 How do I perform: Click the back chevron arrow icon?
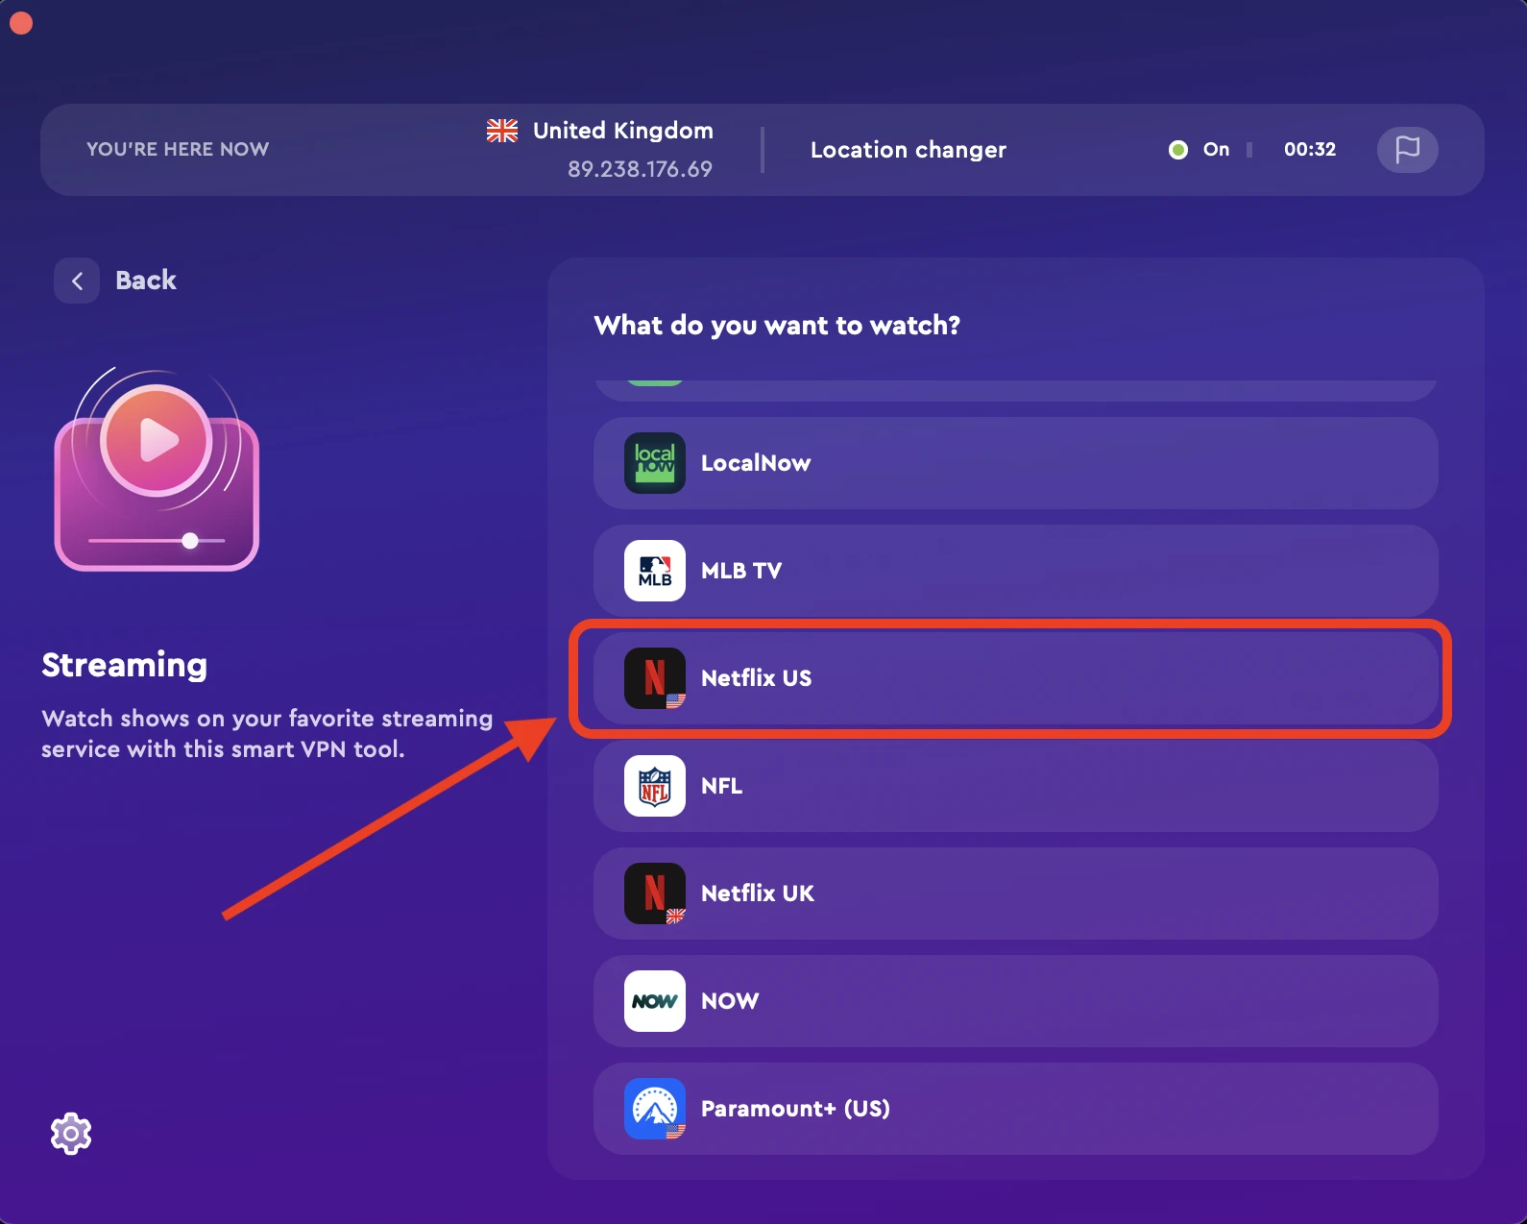point(77,281)
